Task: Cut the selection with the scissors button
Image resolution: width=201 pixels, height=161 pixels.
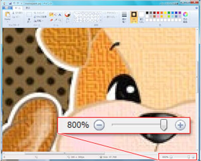Action: tap(17, 13)
